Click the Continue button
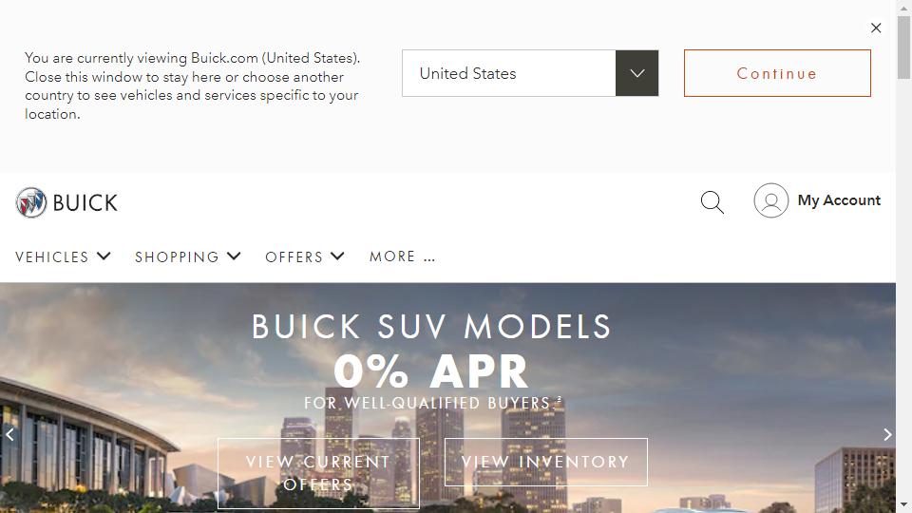 tap(777, 73)
